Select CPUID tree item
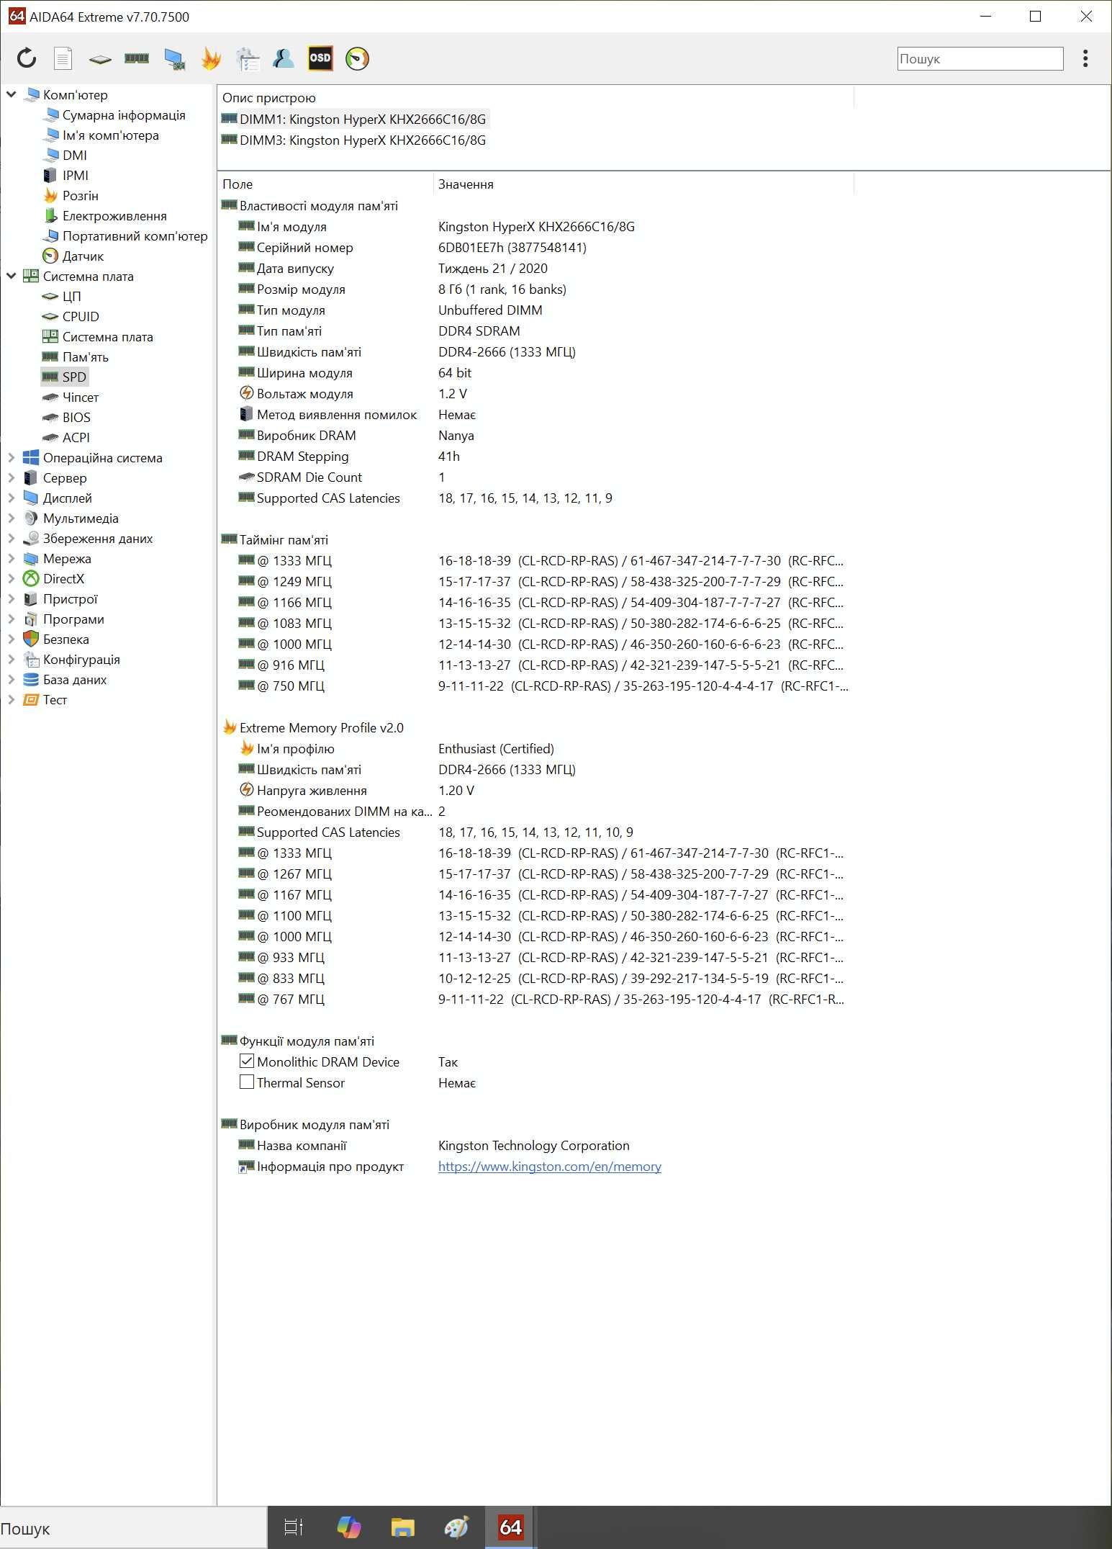The image size is (1112, 1549). click(x=81, y=317)
